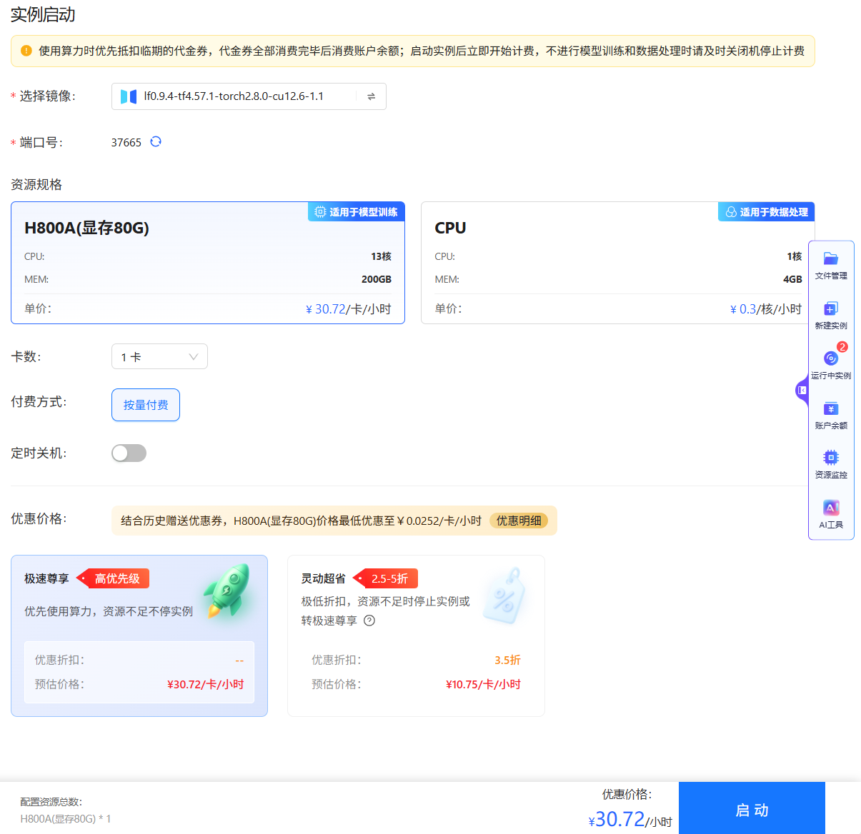
Task: Open the 卡数 dropdown showing 1 卡
Action: click(159, 356)
